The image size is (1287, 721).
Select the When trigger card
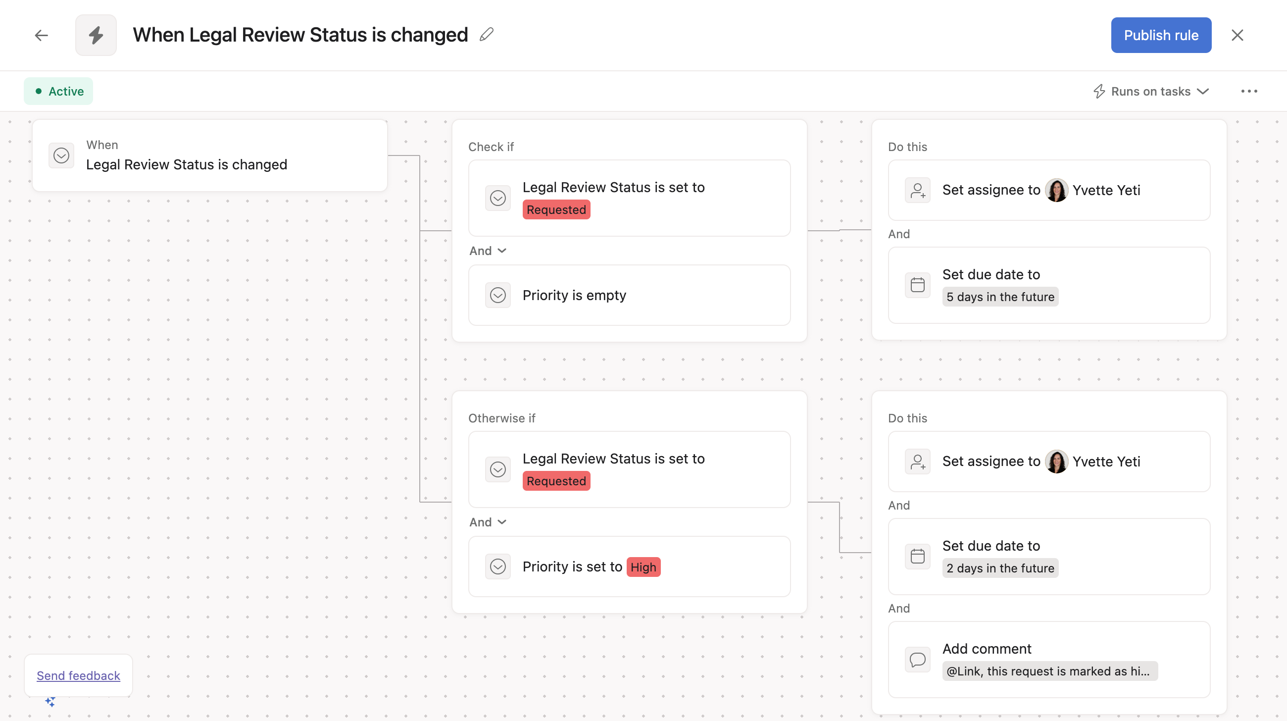point(210,155)
